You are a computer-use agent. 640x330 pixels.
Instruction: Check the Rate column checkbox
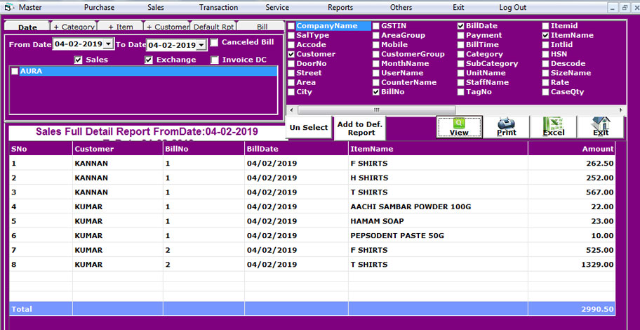coord(546,83)
